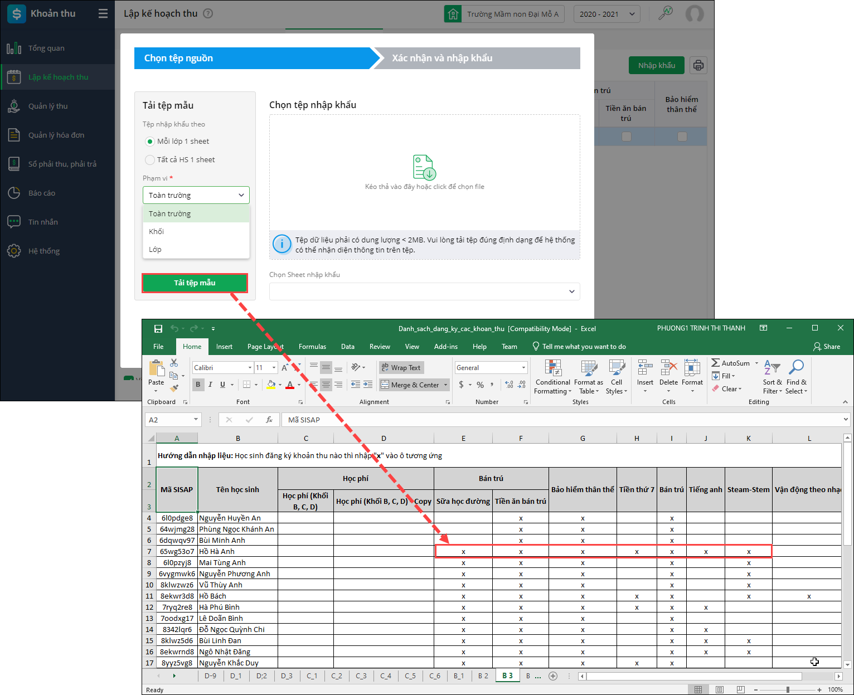Tick the Bảo hiểm thân thể checkbox

point(682,137)
